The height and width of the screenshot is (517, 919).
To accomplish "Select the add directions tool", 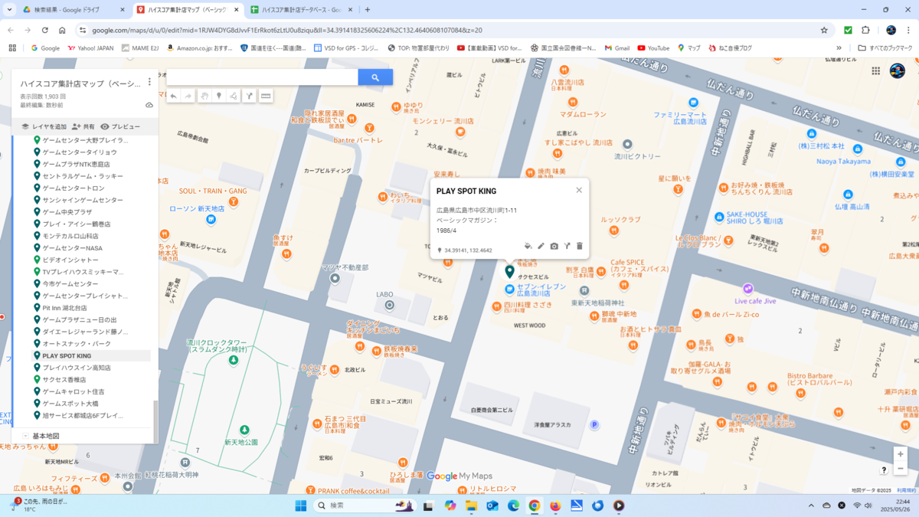I will click(249, 97).
